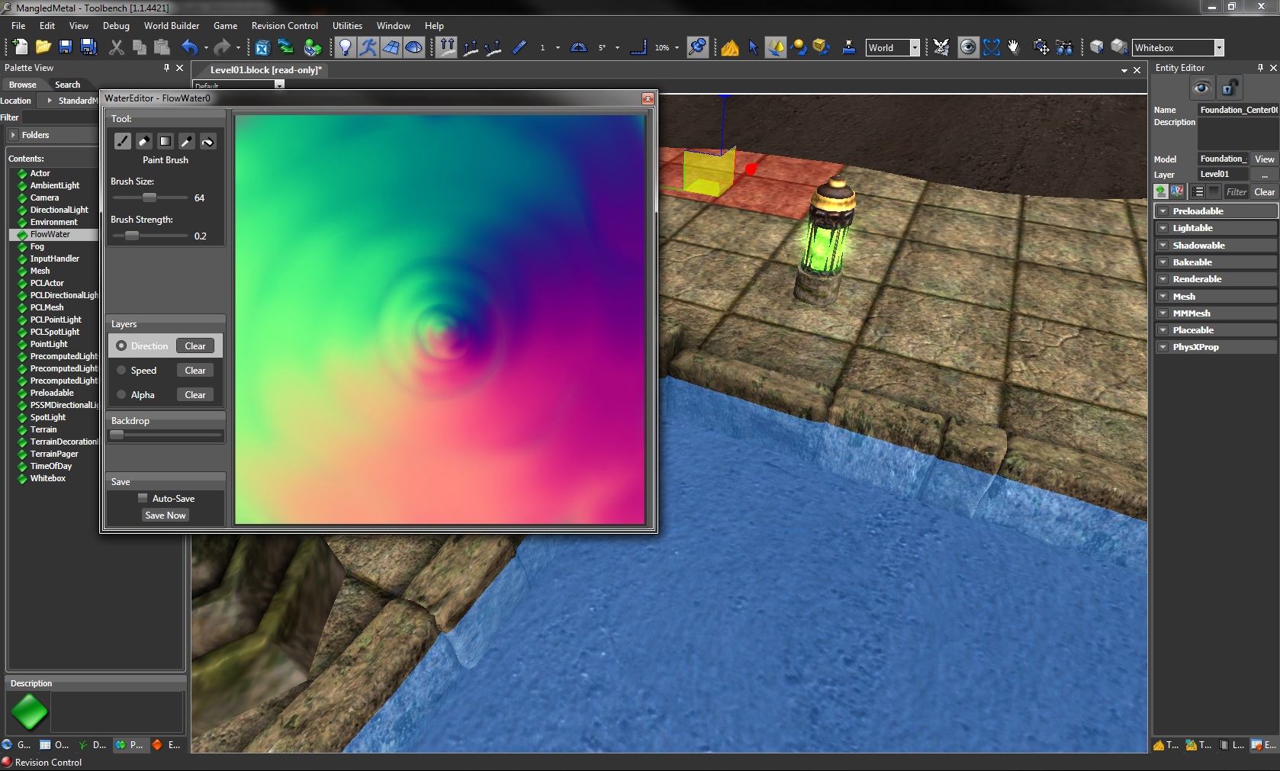Select the Terrain item in Contents list
Viewport: 1280px width, 771px height.
(43, 429)
